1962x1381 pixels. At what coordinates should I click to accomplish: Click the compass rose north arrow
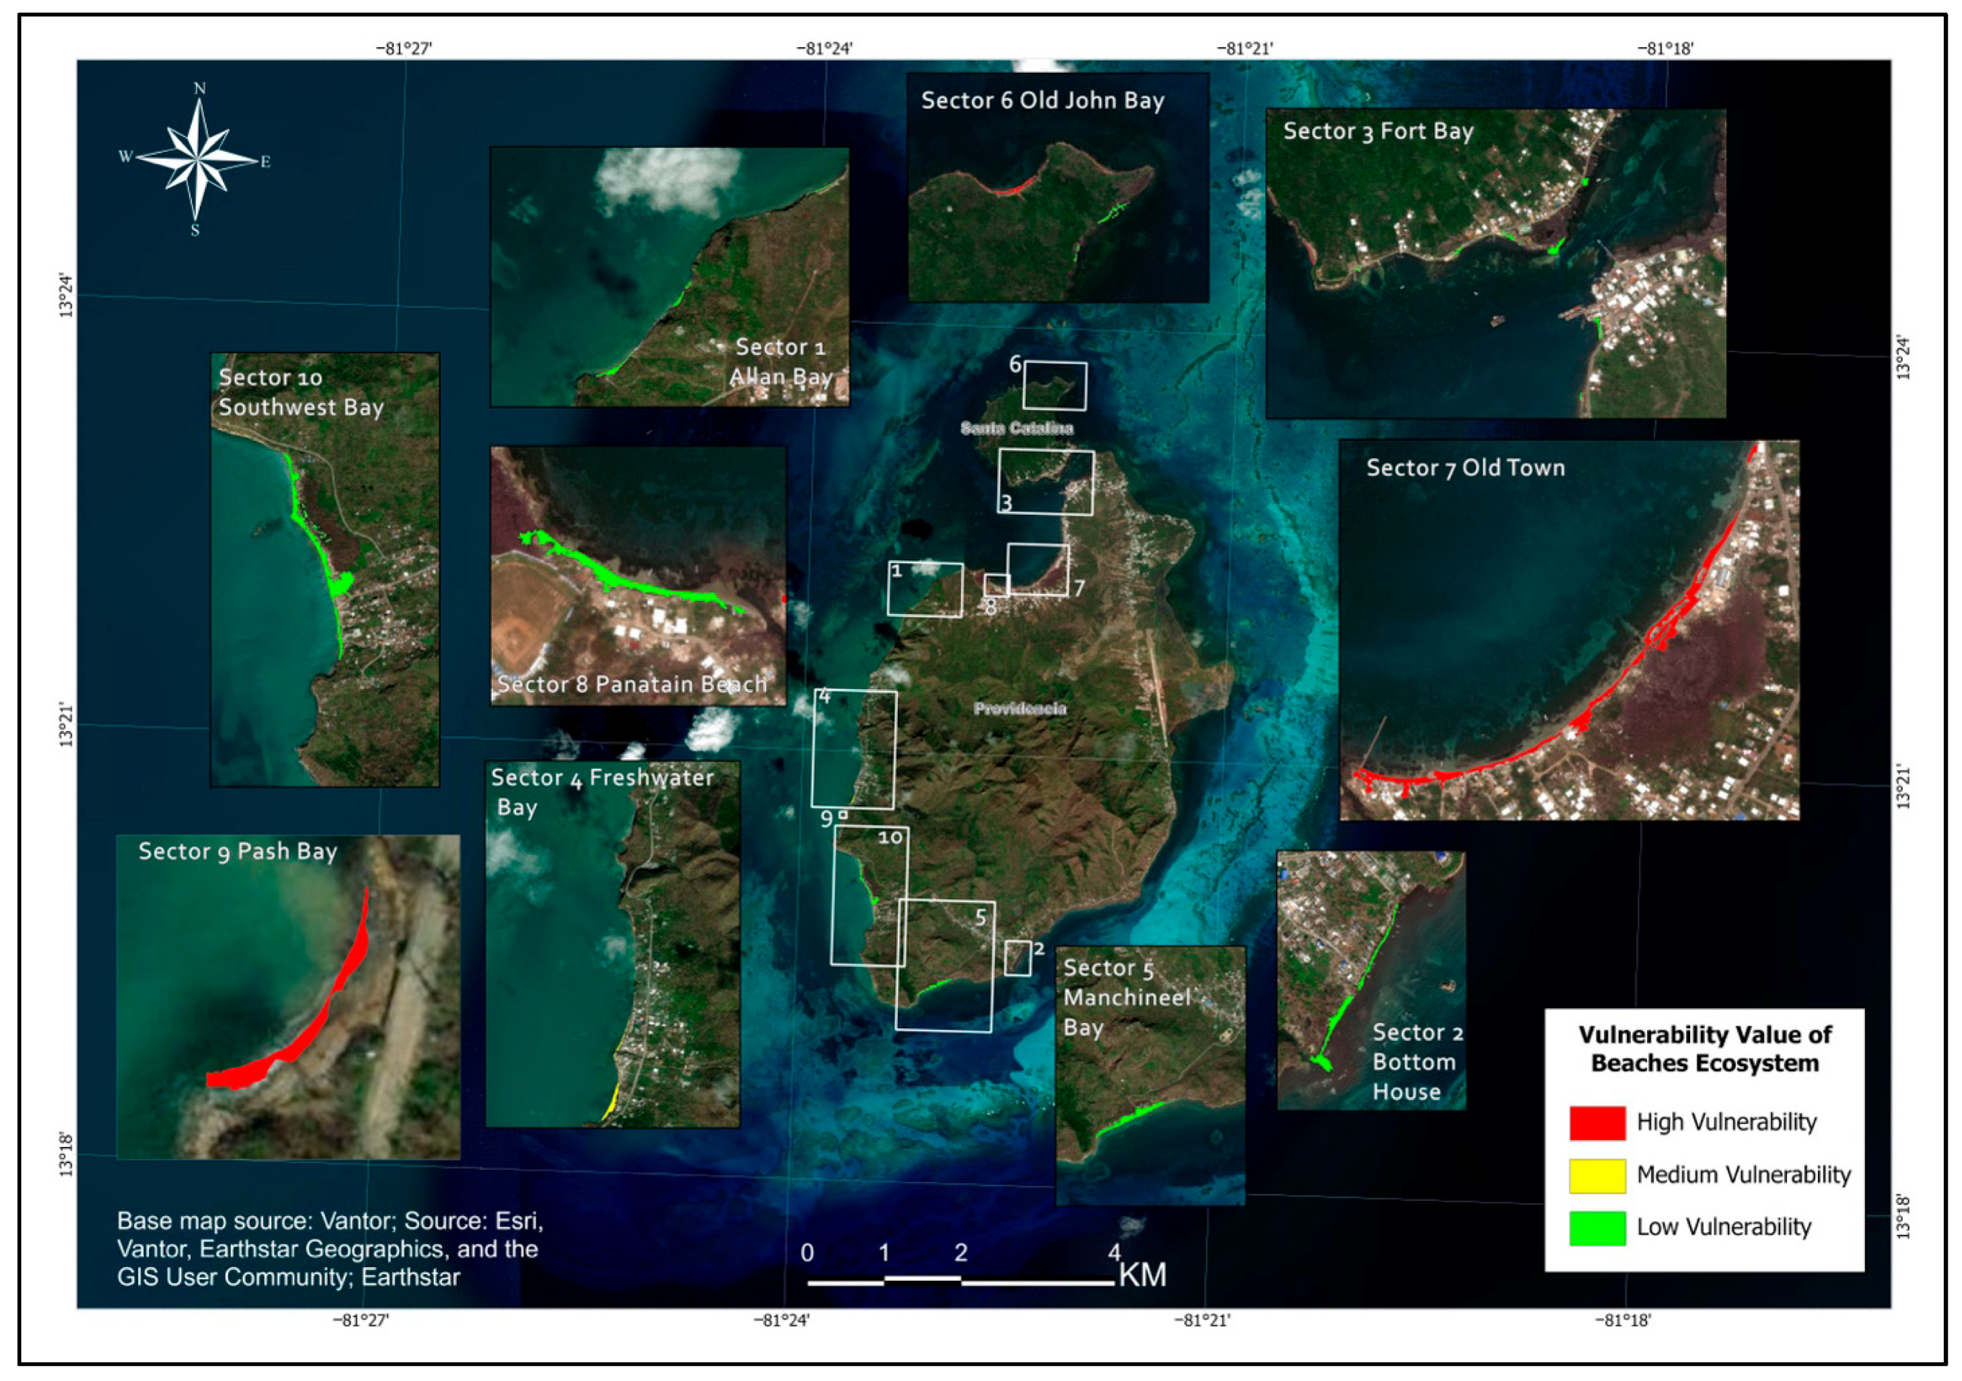point(199,125)
